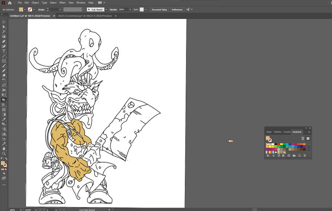The height and width of the screenshot is (211, 332).
Task: Open the fill color dropdown in control bar
Action: click(25, 9)
